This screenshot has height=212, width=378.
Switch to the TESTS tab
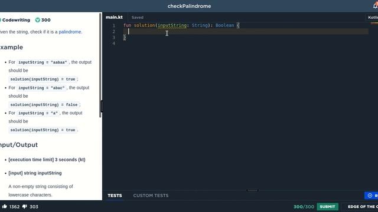(x=115, y=196)
